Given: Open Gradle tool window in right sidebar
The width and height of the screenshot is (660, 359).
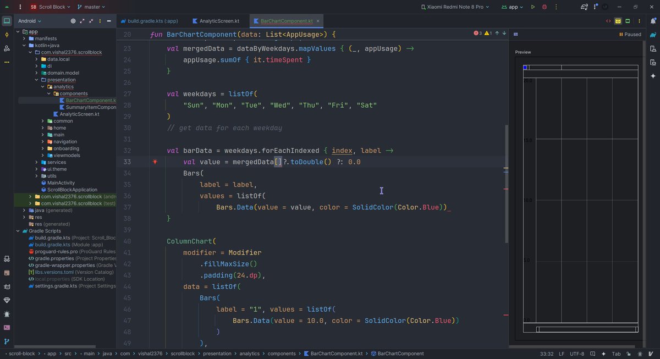Looking at the screenshot, I should point(653,35).
